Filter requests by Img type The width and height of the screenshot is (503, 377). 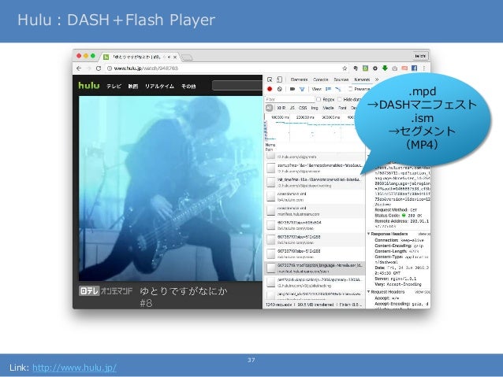[x=315, y=108]
